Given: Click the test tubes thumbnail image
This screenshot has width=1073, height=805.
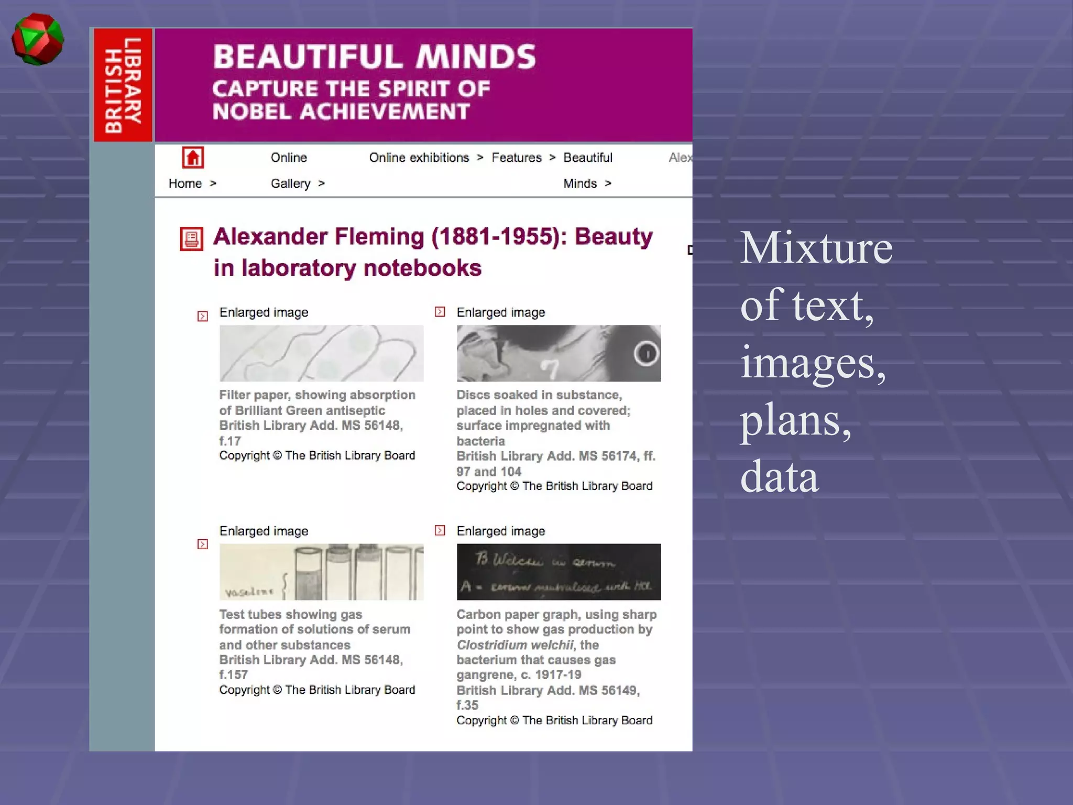Looking at the screenshot, I should 321,572.
